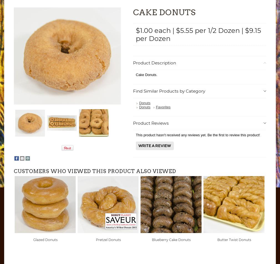Collapse the Product Description section arrow

[x=265, y=63]
